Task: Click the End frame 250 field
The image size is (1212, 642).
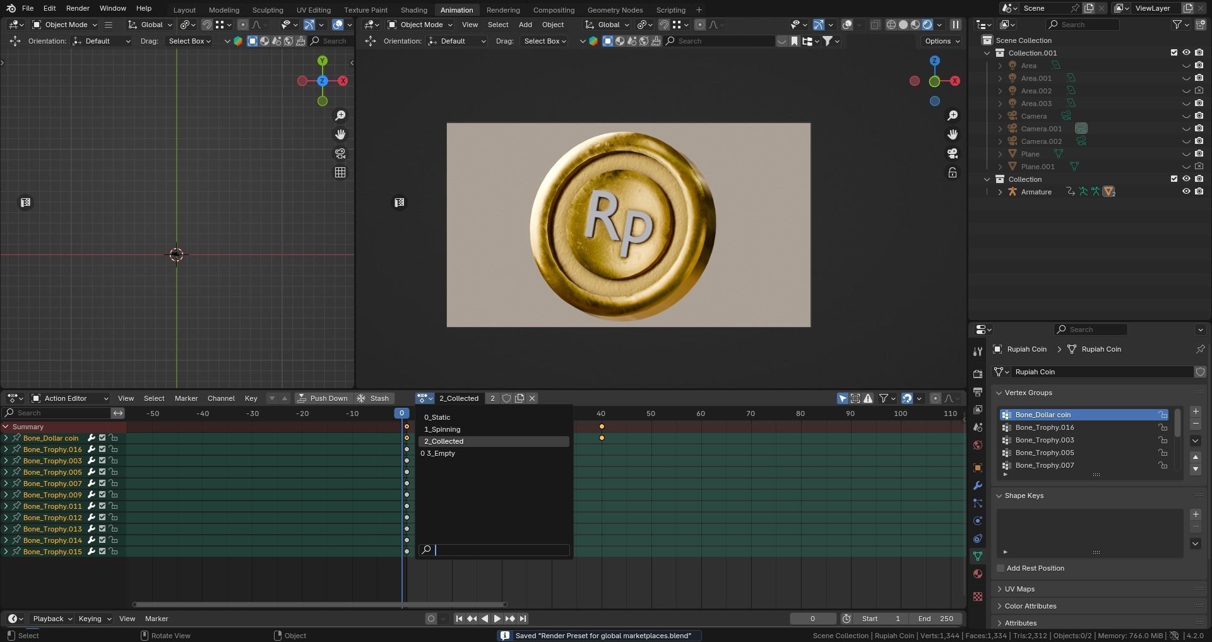Action: tap(937, 619)
